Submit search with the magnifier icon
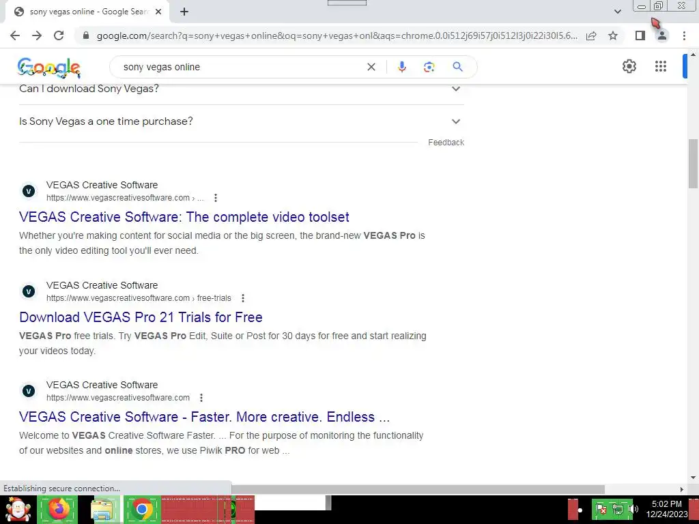The height and width of the screenshot is (524, 699). point(457,67)
